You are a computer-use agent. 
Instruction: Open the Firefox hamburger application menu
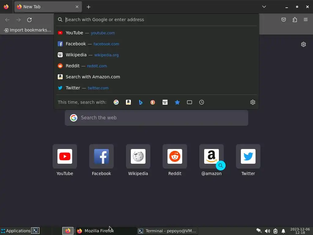[x=306, y=20]
